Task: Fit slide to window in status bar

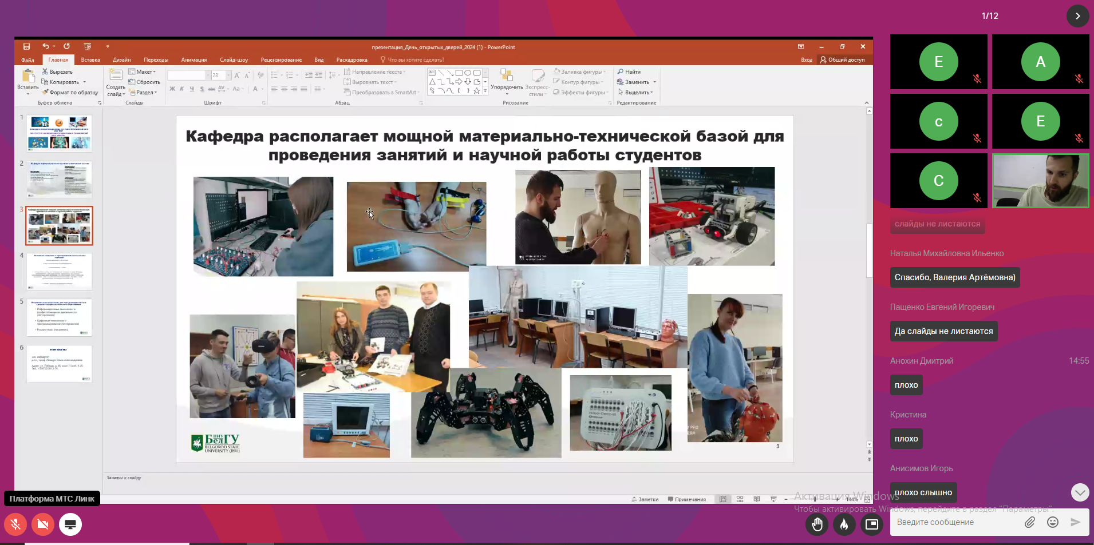Action: pos(867,499)
